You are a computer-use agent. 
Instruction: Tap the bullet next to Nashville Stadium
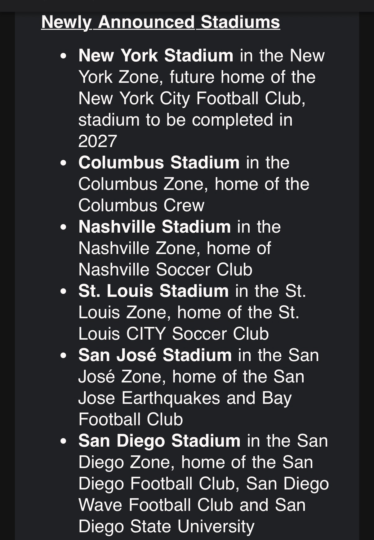[x=64, y=227]
